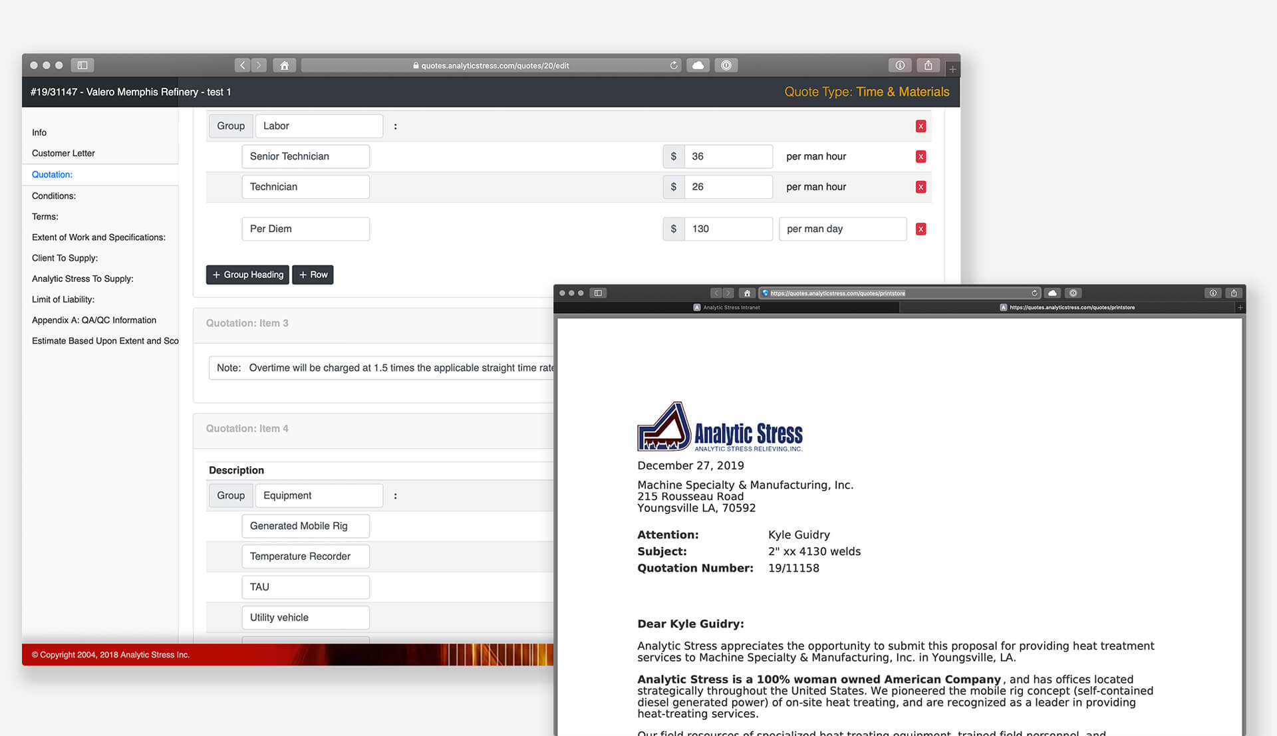Open iCloud tabs in front window
This screenshot has width=1277, height=736.
tap(1052, 293)
